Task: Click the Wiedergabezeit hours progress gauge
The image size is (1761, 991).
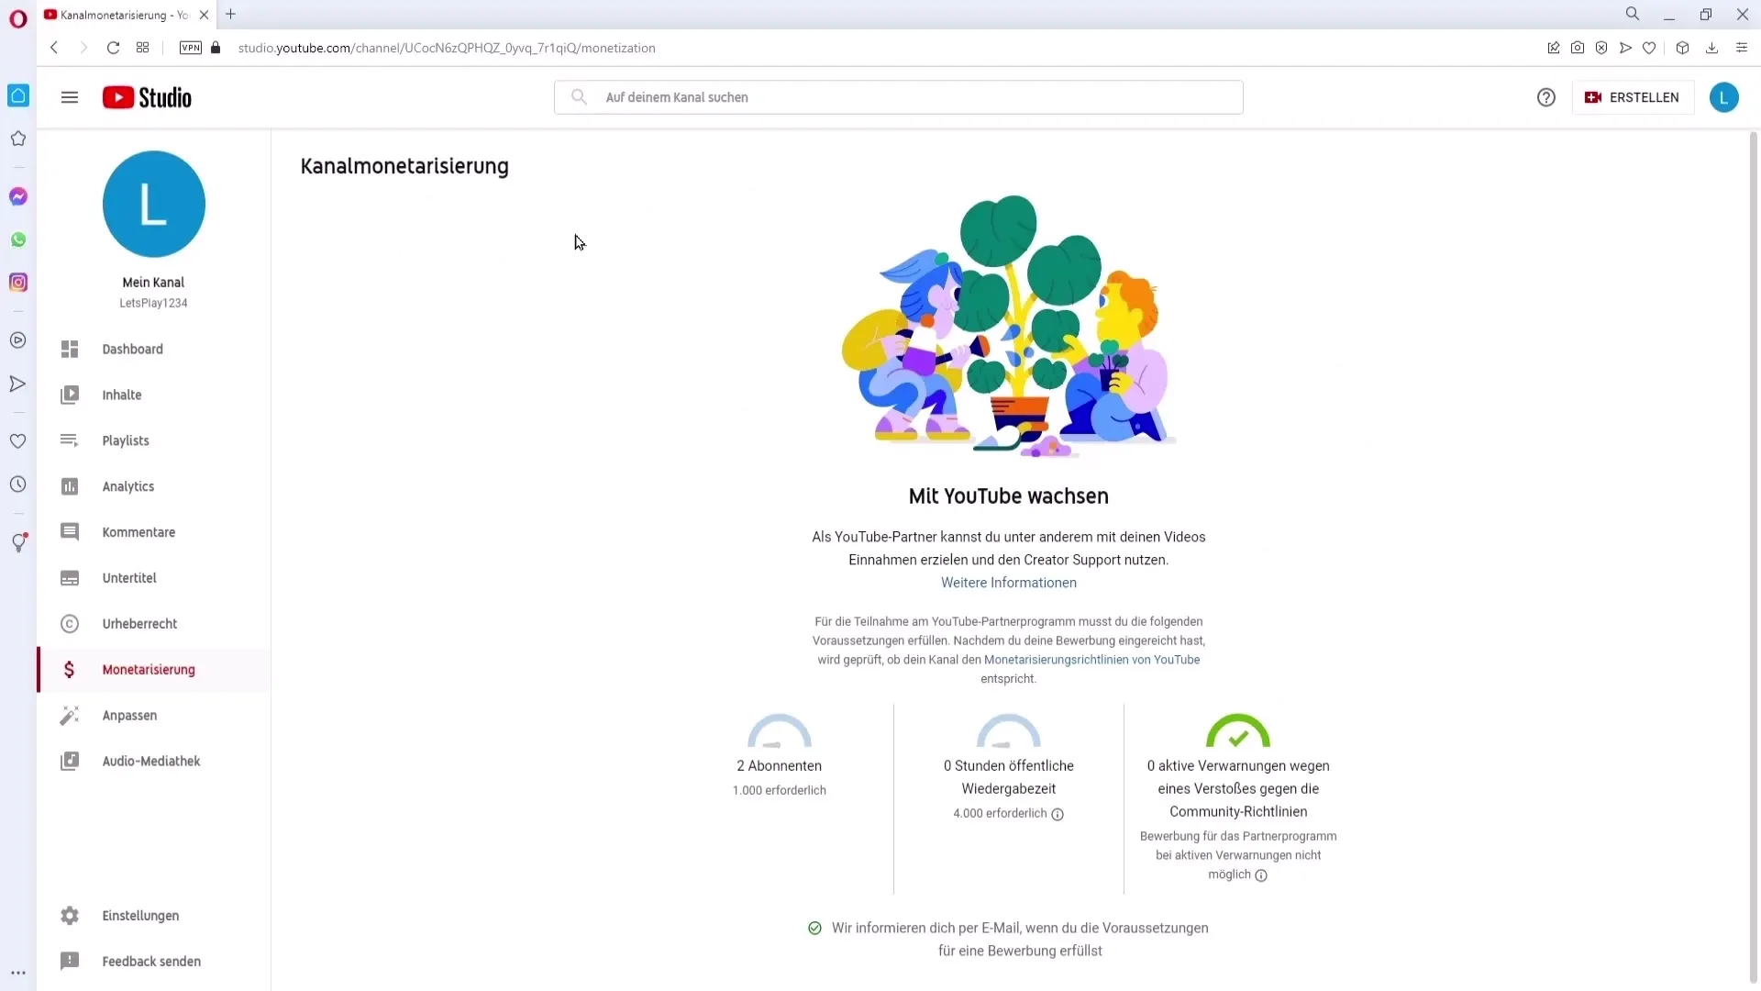Action: (1009, 731)
